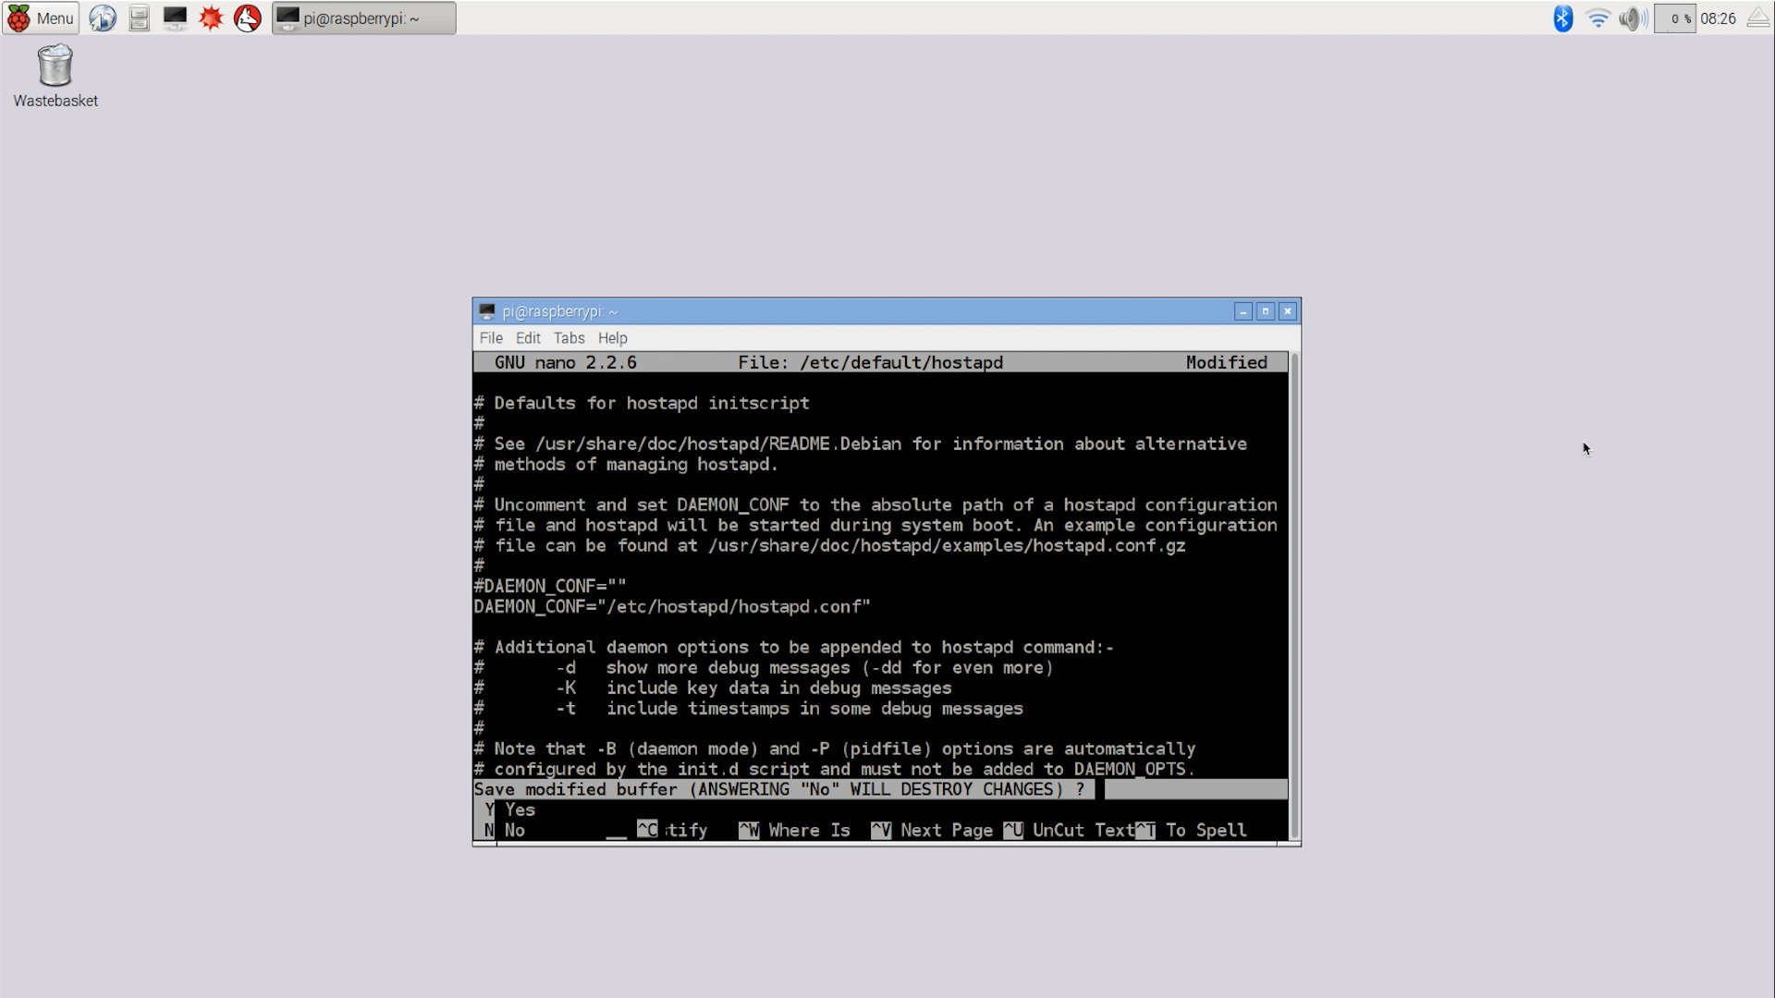
Task: Open the terminal Help menu
Action: click(612, 338)
